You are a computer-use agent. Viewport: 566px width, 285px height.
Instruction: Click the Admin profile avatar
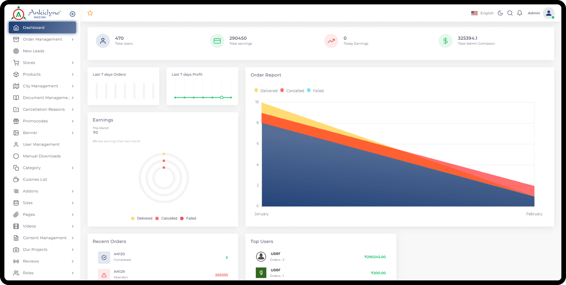tap(548, 13)
